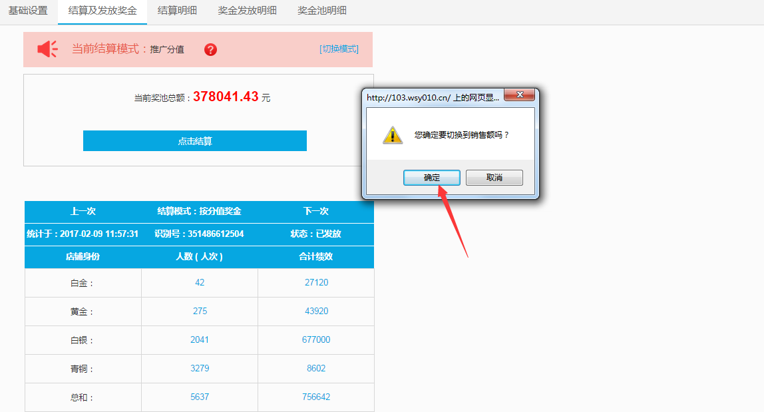Viewport: 764px width, 412px height.
Task: Click the 上一次 header cell
Action: pos(83,211)
